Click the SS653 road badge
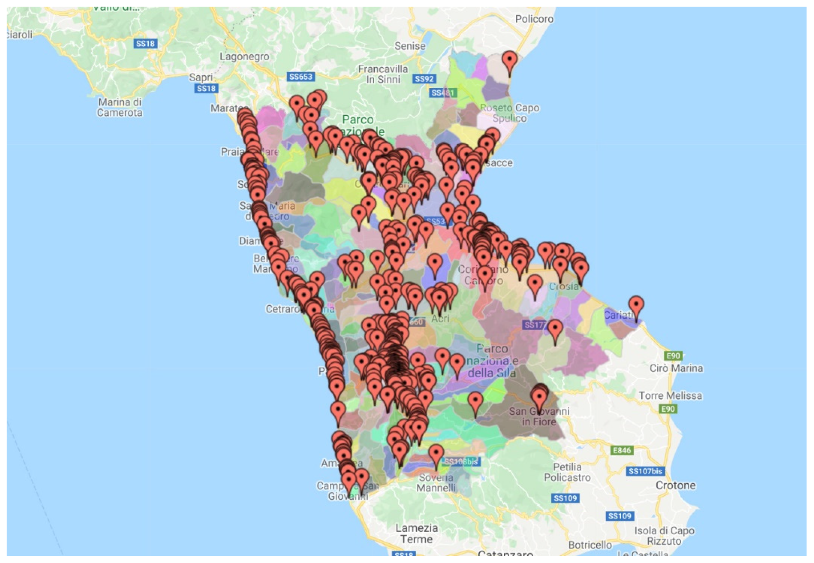 tap(300, 77)
